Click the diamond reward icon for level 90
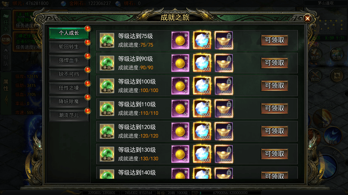The image size is (348, 195). coord(202,63)
